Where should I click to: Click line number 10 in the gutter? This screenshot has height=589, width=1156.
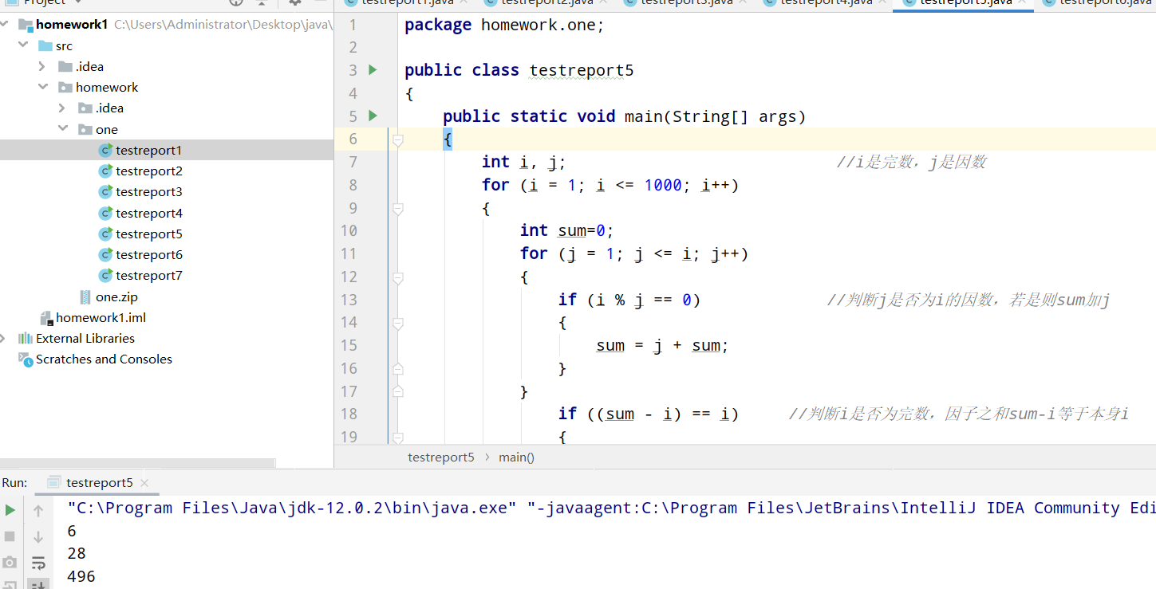pyautogui.click(x=349, y=230)
